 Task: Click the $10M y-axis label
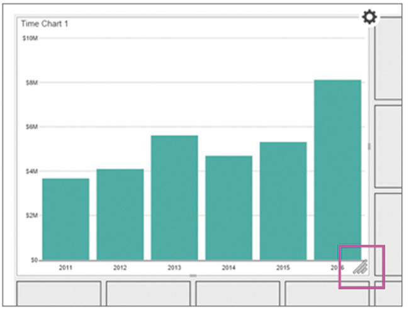(x=30, y=38)
